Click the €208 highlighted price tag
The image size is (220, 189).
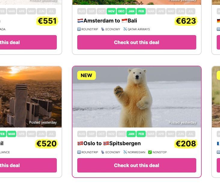(x=186, y=144)
